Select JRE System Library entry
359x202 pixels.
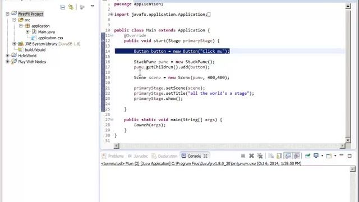52,44
